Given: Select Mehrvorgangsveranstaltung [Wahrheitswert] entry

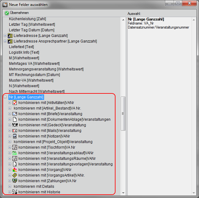Looking at the screenshot, I should pos(46,69).
